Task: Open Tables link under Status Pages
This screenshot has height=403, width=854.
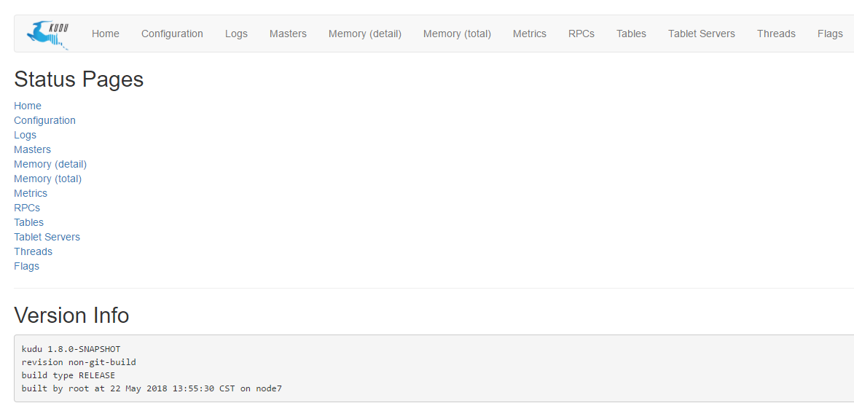Action: [x=29, y=222]
